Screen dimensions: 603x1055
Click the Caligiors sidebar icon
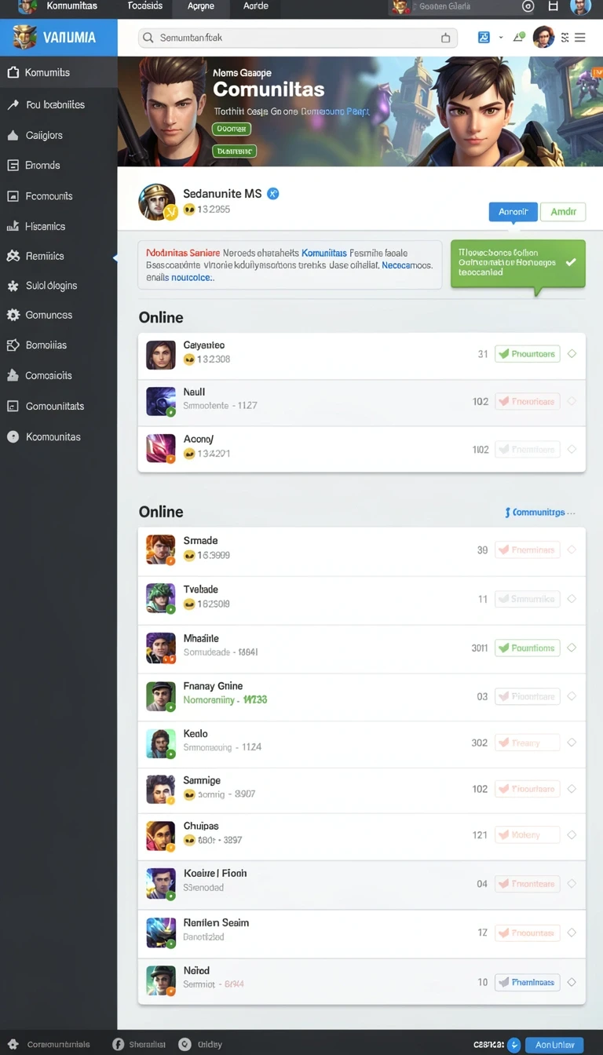(13, 135)
